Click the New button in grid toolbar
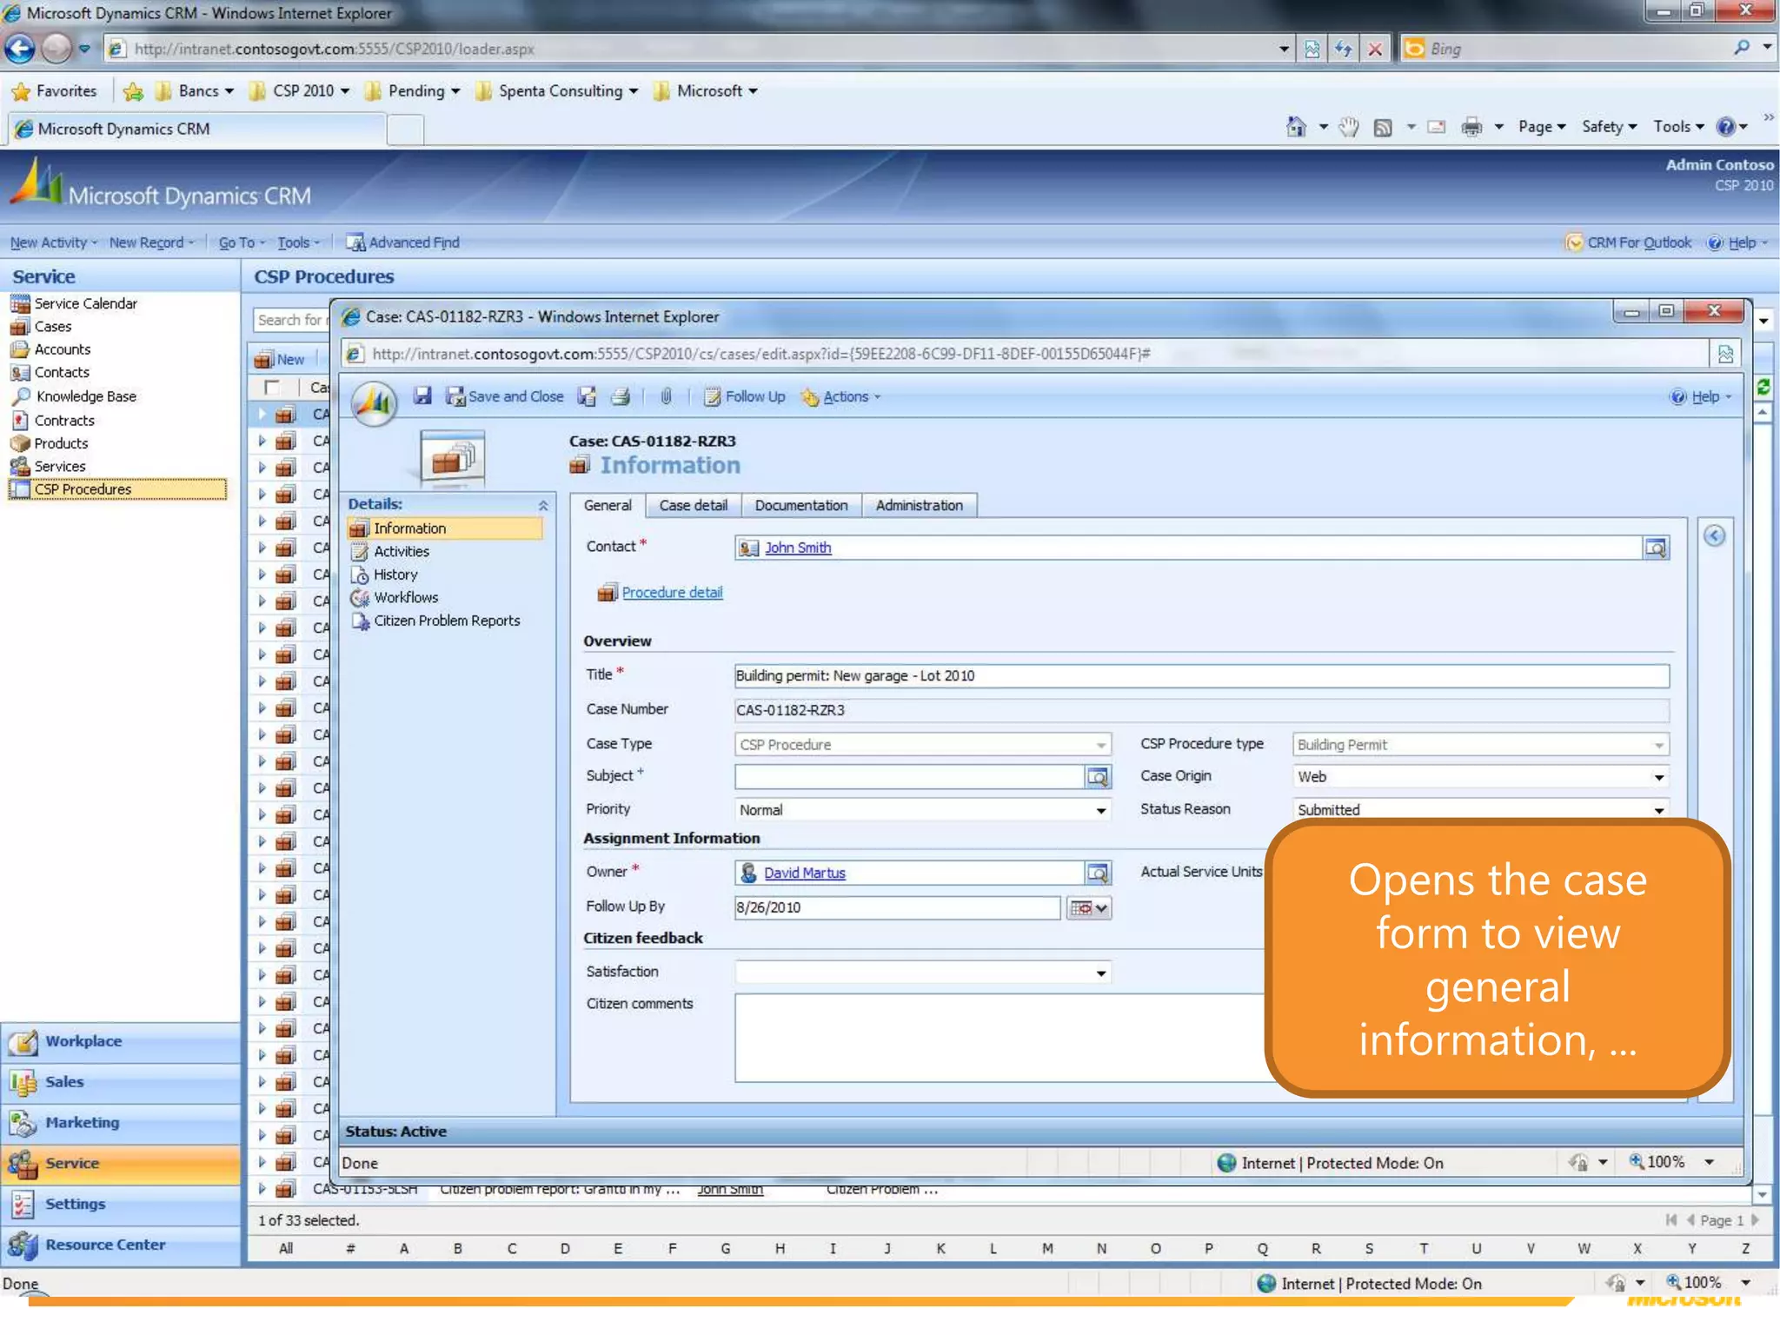The image size is (1780, 1335). click(280, 359)
